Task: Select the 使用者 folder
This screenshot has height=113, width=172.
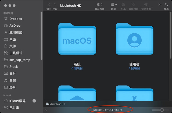Action: (x=134, y=39)
